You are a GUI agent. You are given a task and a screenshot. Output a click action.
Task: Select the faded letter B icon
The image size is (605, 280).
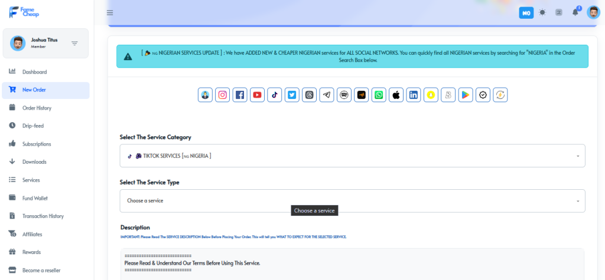click(448, 95)
